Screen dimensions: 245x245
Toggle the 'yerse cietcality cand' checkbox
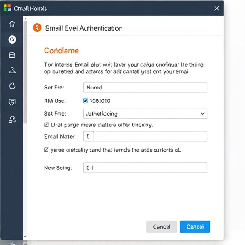(x=46, y=150)
